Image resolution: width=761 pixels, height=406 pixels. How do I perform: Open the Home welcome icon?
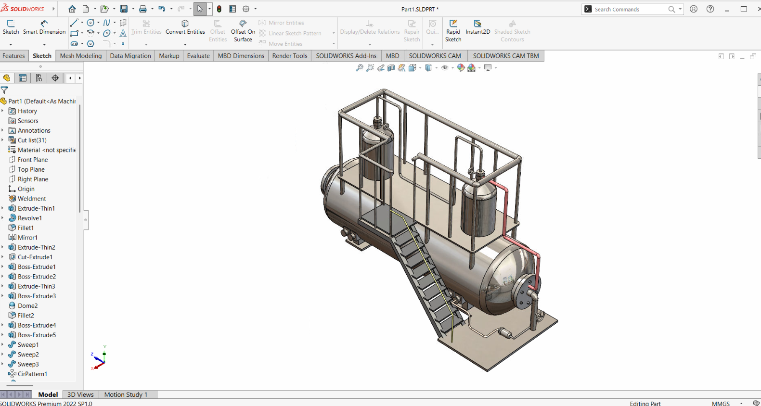pyautogui.click(x=72, y=9)
